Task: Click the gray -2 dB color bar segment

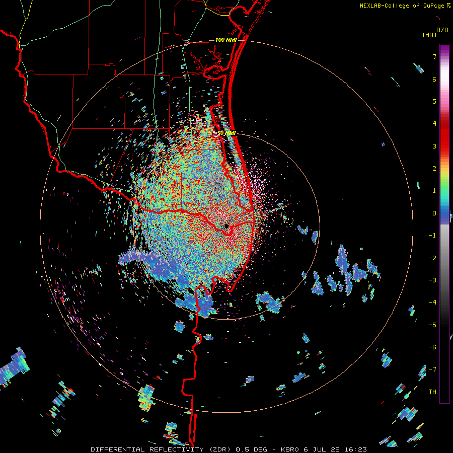Action: point(444,258)
